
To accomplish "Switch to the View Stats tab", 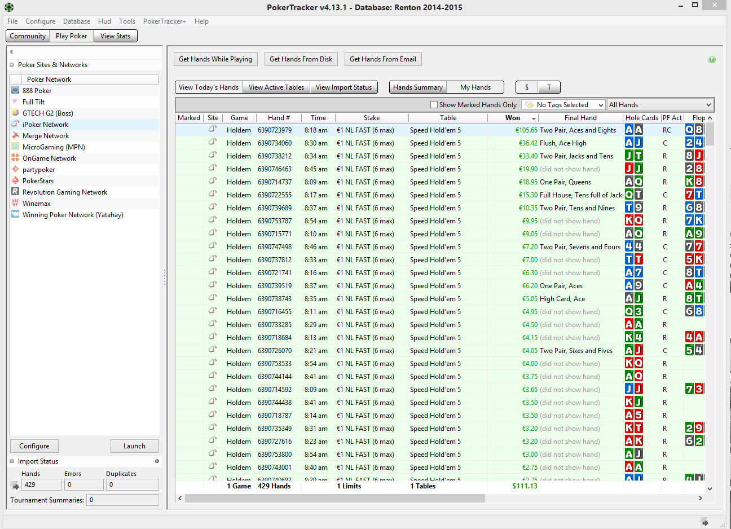I will pyautogui.click(x=115, y=36).
